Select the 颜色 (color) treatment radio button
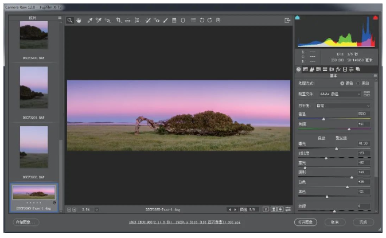The image size is (386, 238). tap(343, 83)
